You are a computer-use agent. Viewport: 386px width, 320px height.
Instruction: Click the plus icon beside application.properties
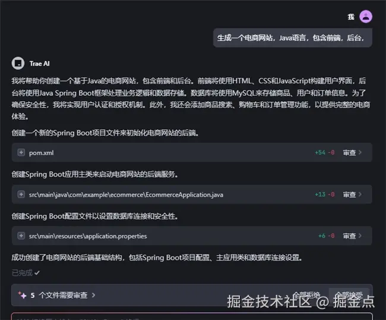21,236
